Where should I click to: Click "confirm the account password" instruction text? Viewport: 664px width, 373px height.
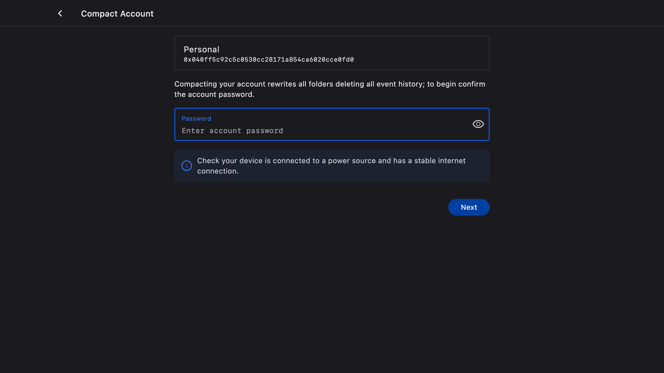tap(214, 95)
